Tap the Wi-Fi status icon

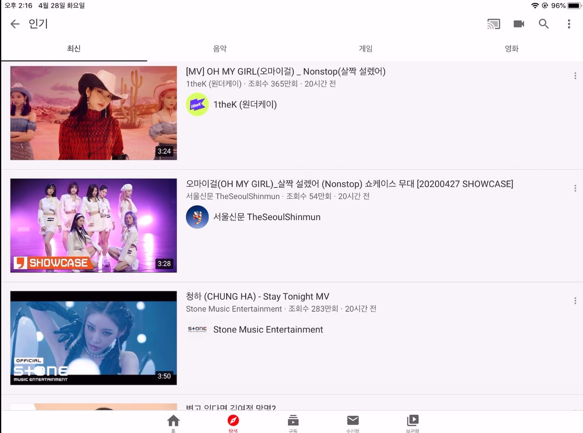pyautogui.click(x=535, y=6)
